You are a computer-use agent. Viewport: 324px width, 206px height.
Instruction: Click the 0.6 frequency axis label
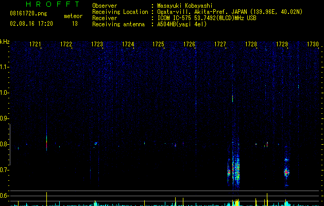pos(4,196)
